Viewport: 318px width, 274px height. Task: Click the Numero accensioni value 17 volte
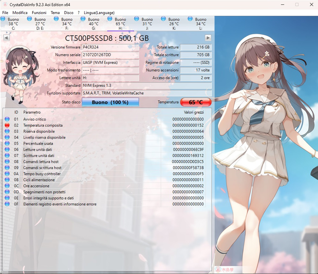click(196, 70)
